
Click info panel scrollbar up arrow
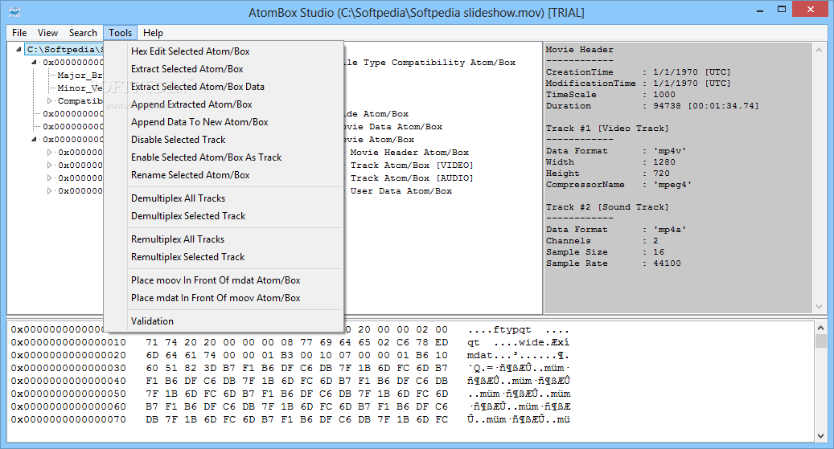coord(819,50)
